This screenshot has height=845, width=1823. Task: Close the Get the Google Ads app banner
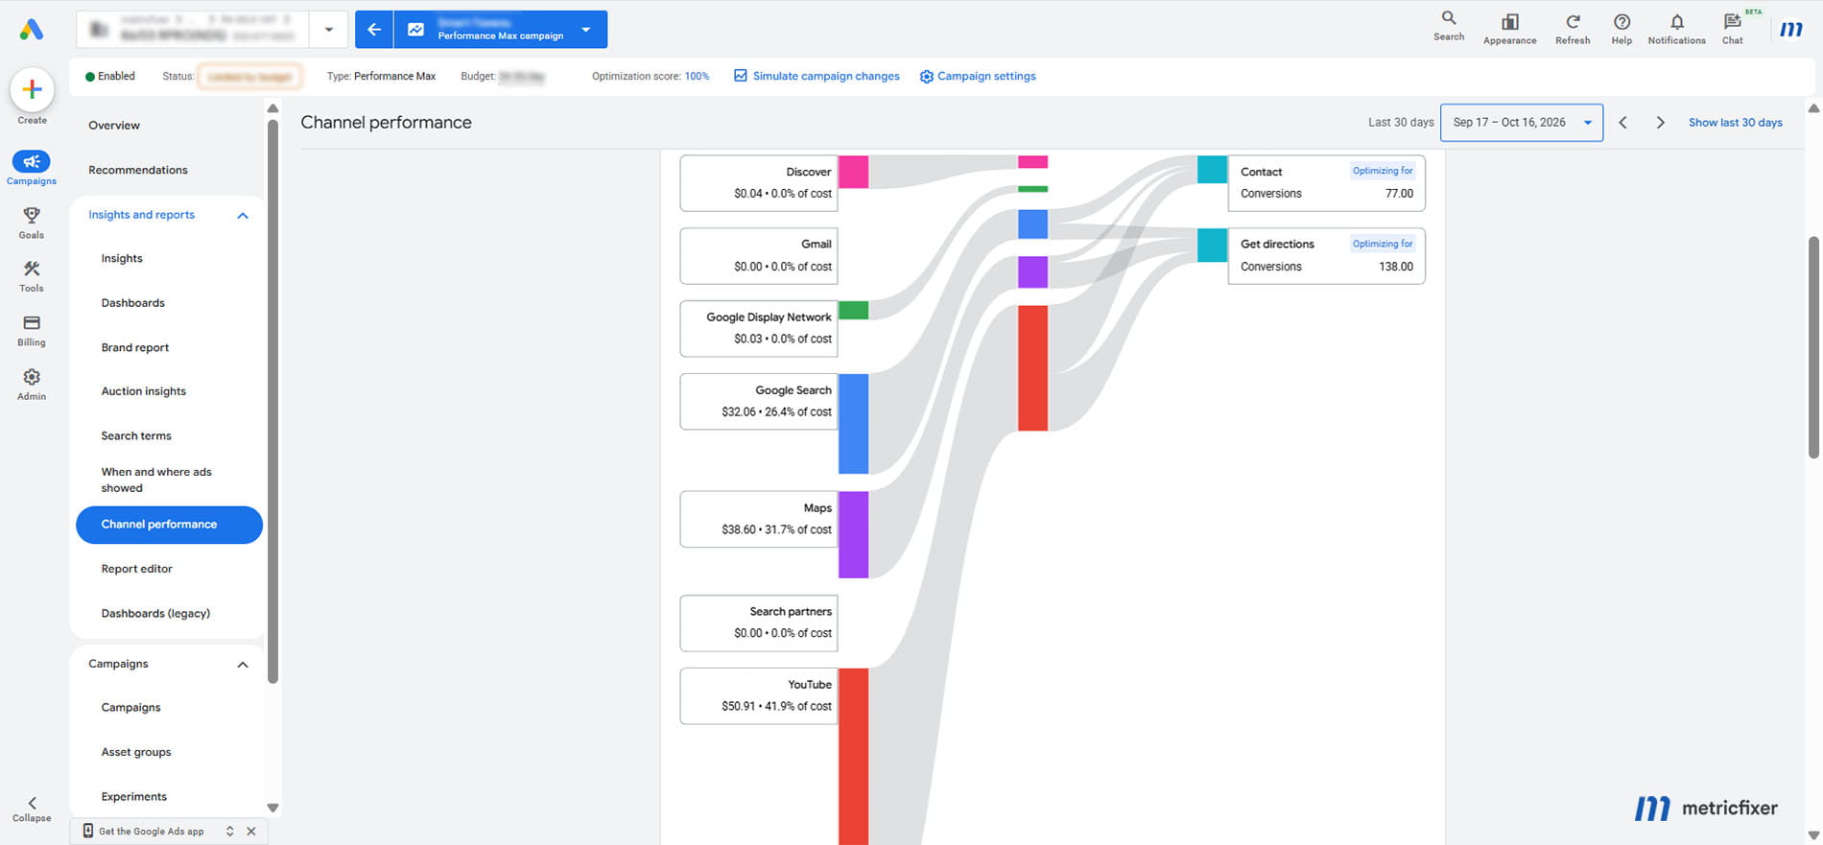click(x=251, y=832)
